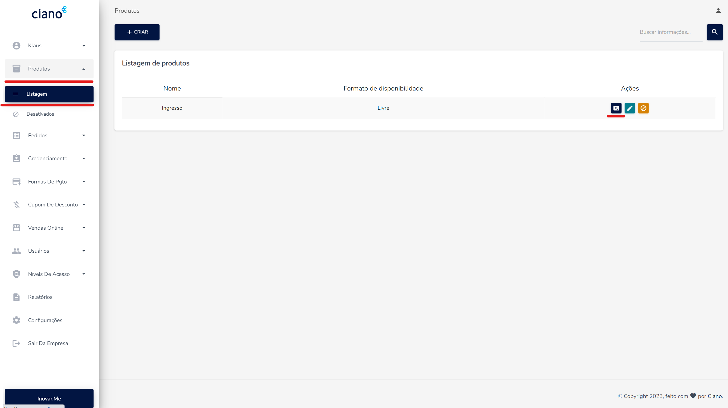This screenshot has height=408, width=728.
Task: Click the edit pencil icon for Ingresso
Action: pos(630,108)
